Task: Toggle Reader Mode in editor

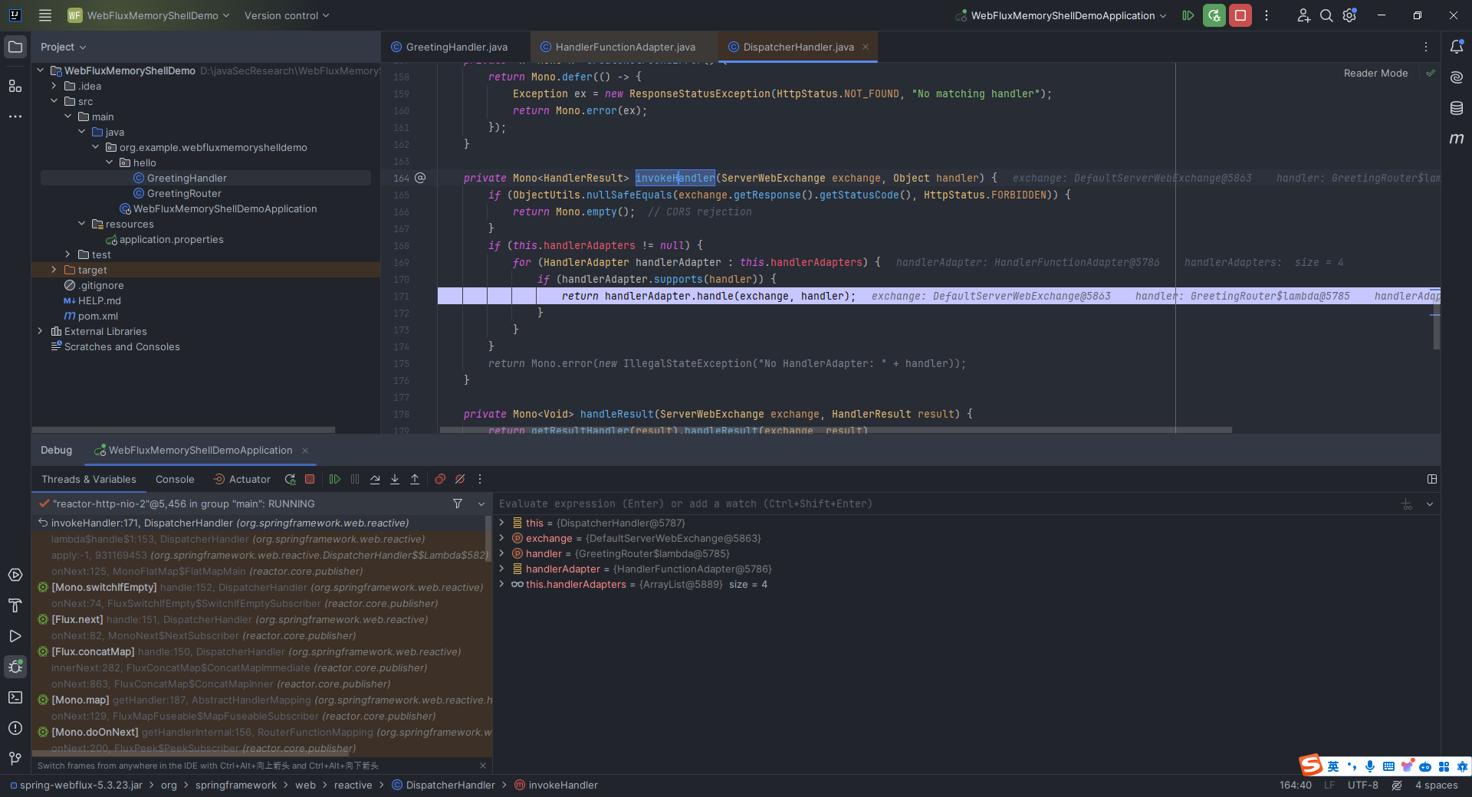Action: point(1375,74)
